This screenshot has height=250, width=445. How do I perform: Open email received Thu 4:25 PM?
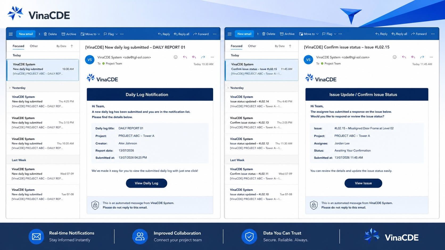[x=43, y=102]
